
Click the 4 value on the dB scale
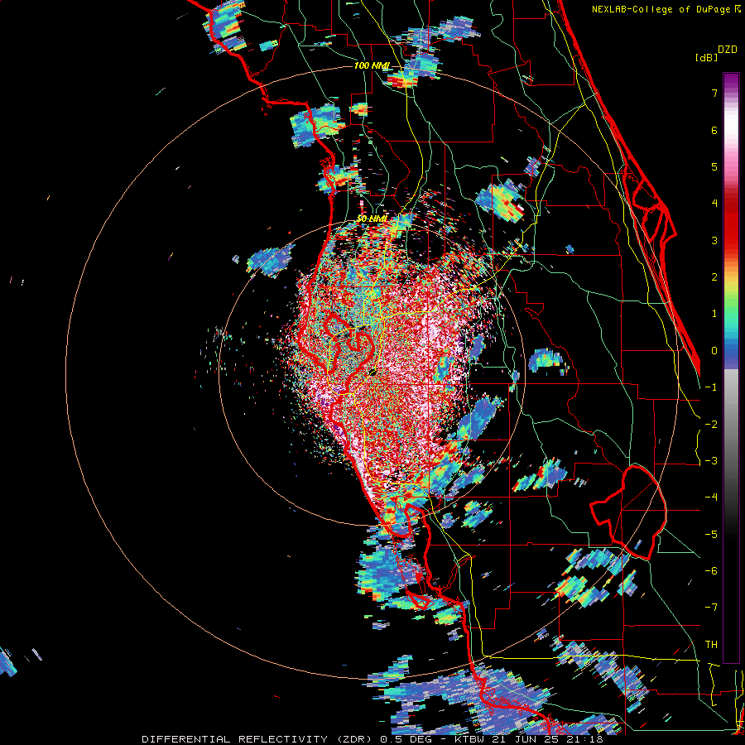tap(714, 204)
